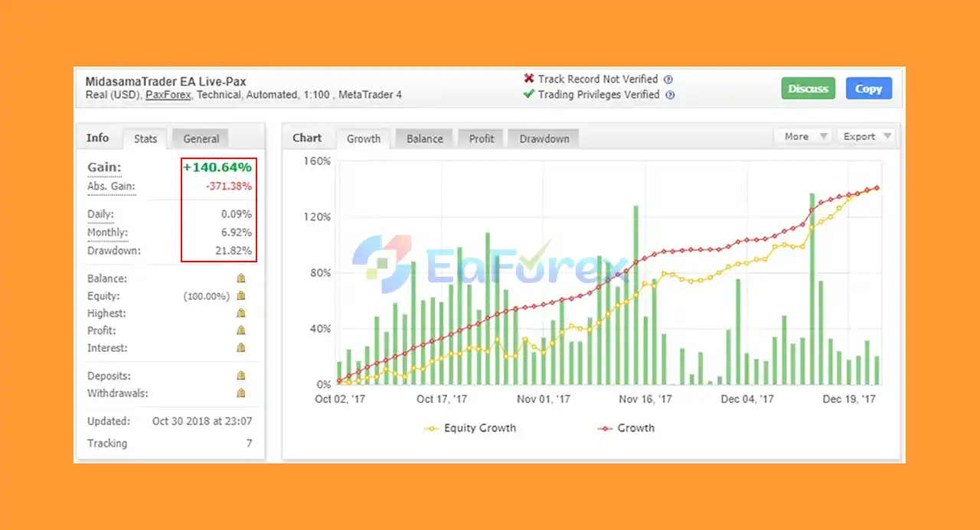980x530 pixels.
Task: Toggle the Growth legend series
Action: [626, 428]
